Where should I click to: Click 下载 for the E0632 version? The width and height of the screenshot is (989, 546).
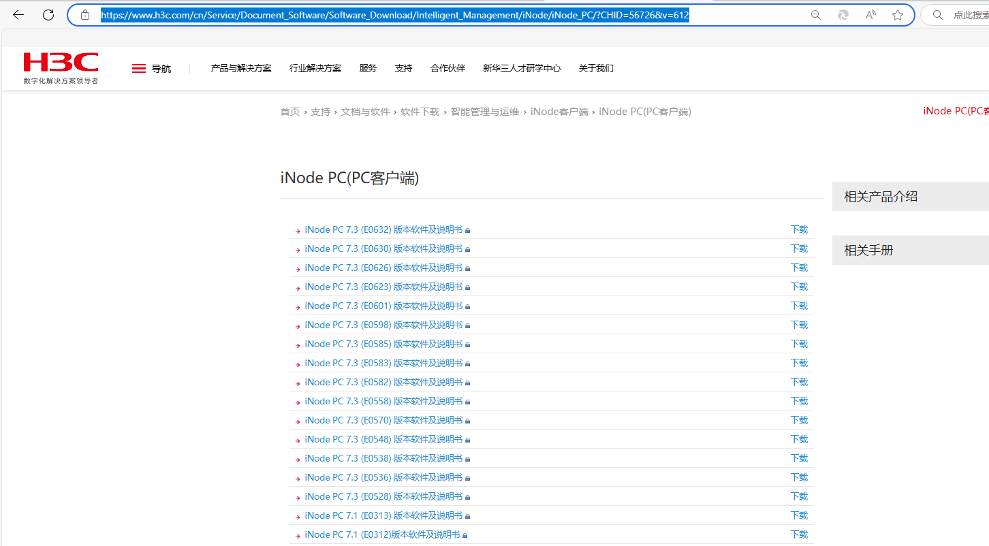[x=799, y=230]
